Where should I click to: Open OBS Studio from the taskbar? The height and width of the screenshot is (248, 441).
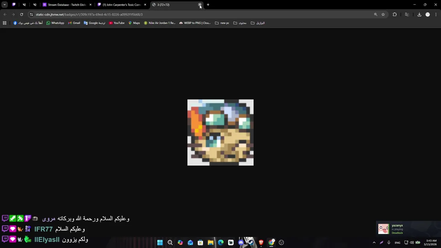(281, 242)
